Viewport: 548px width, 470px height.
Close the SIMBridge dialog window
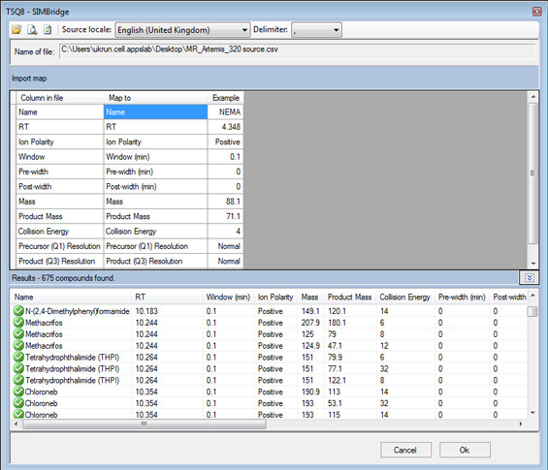(536, 12)
